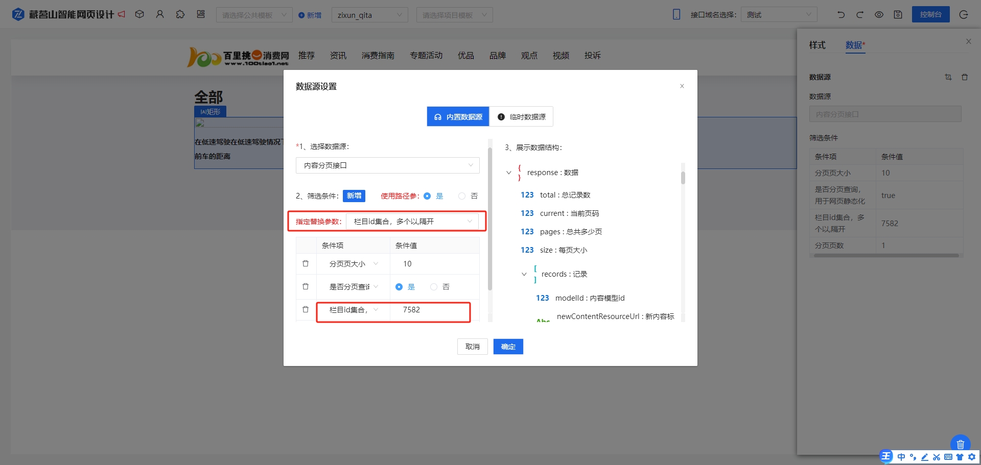The width and height of the screenshot is (981, 465).
Task: Click the eye preview icon
Action: pyautogui.click(x=879, y=15)
